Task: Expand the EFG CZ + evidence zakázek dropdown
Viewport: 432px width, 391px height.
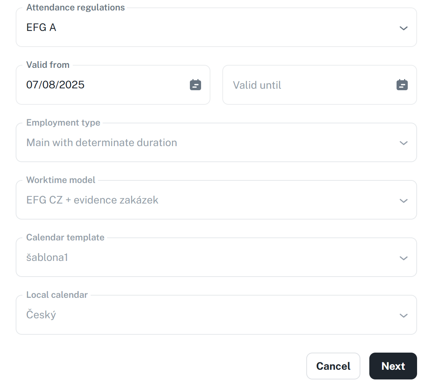Action: click(209, 200)
